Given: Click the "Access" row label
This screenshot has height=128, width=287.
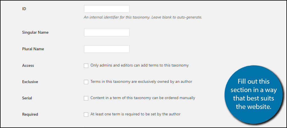Looking at the screenshot, I should tap(28, 66).
